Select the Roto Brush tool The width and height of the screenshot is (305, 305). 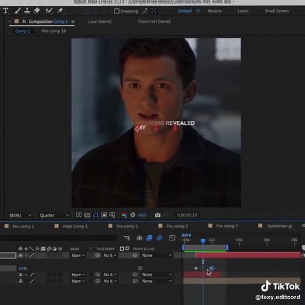(48, 11)
